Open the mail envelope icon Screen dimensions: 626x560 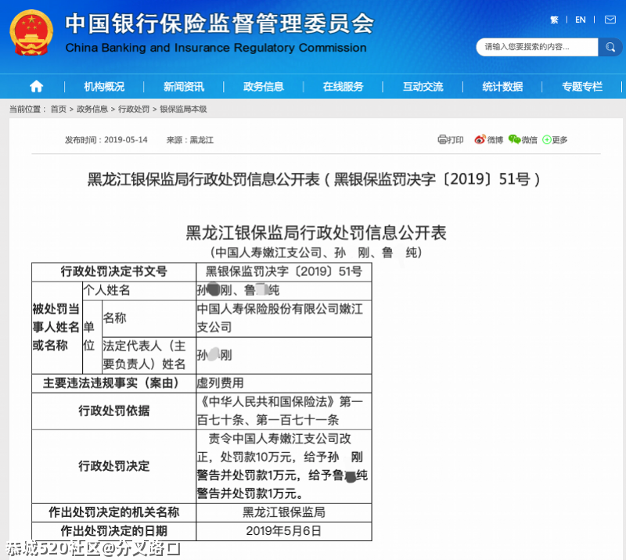610,20
